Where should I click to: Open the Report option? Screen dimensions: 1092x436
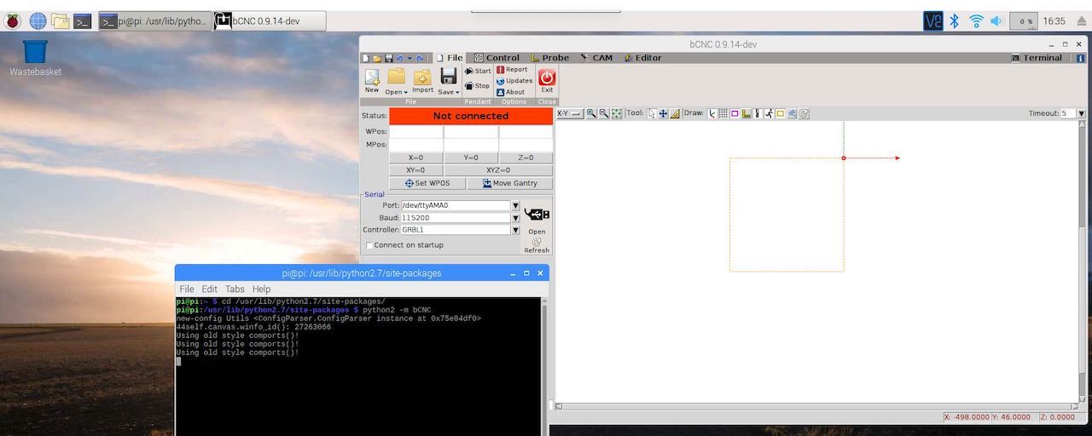512,70
